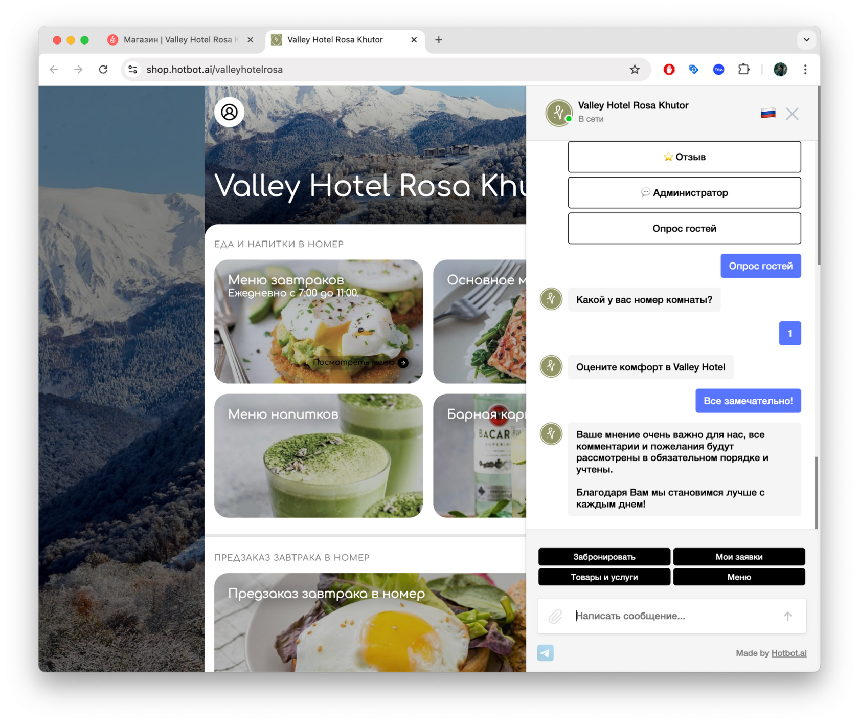
Task: Open the browser Extensions puzzle icon
Action: [743, 69]
